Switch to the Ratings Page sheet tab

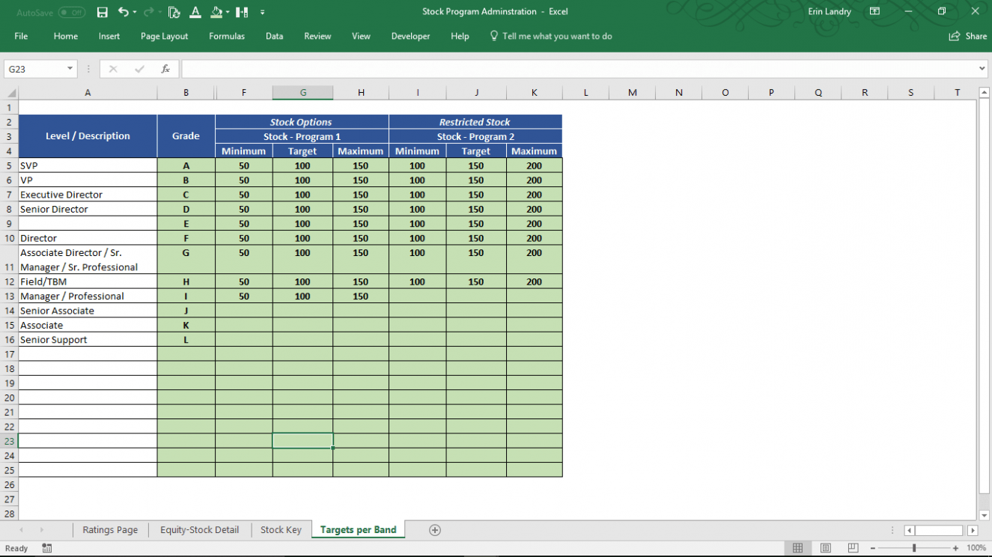(x=110, y=529)
